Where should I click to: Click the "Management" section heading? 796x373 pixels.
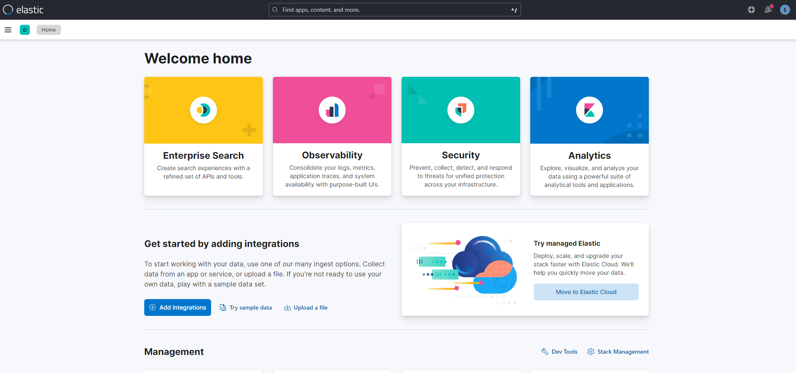pyautogui.click(x=174, y=352)
